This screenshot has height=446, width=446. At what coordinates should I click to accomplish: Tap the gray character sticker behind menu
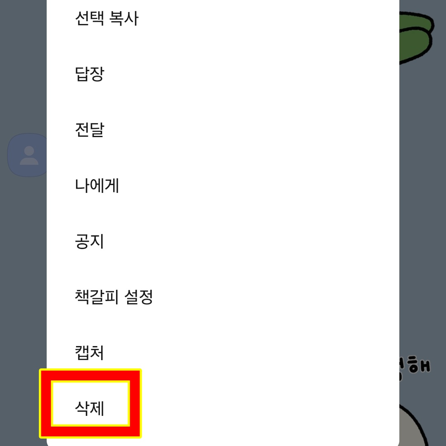413,425
